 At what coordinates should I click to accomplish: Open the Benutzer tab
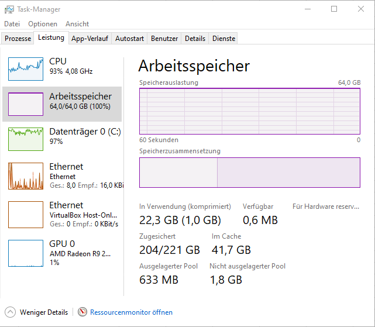pyautogui.click(x=164, y=39)
